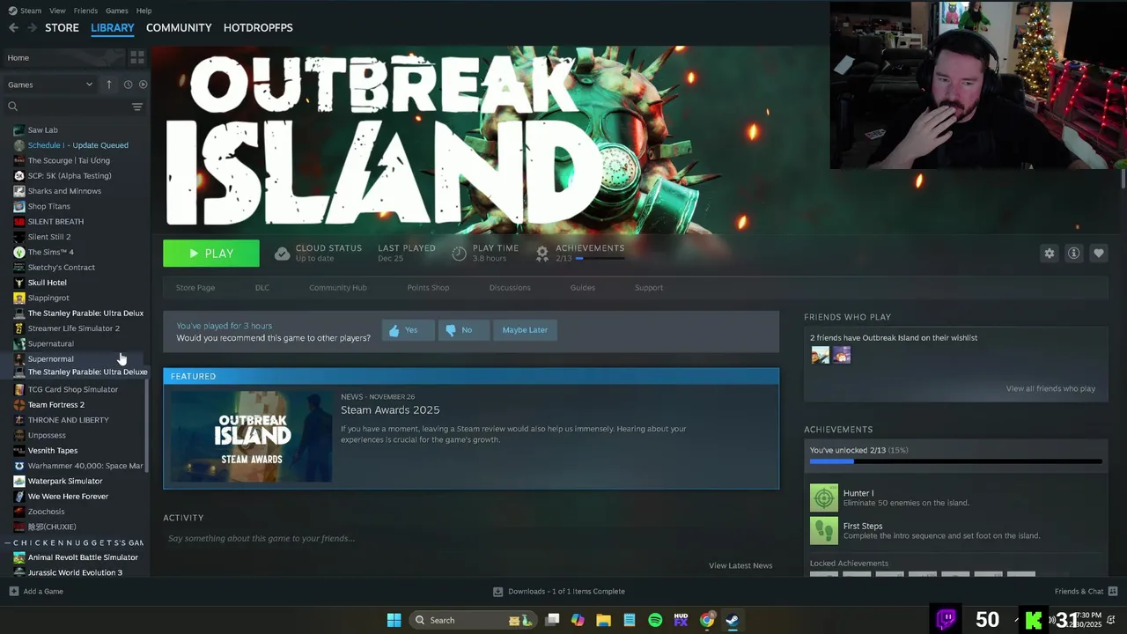1127x634 pixels.
Task: Switch to grid collections view icon
Action: 136,57
